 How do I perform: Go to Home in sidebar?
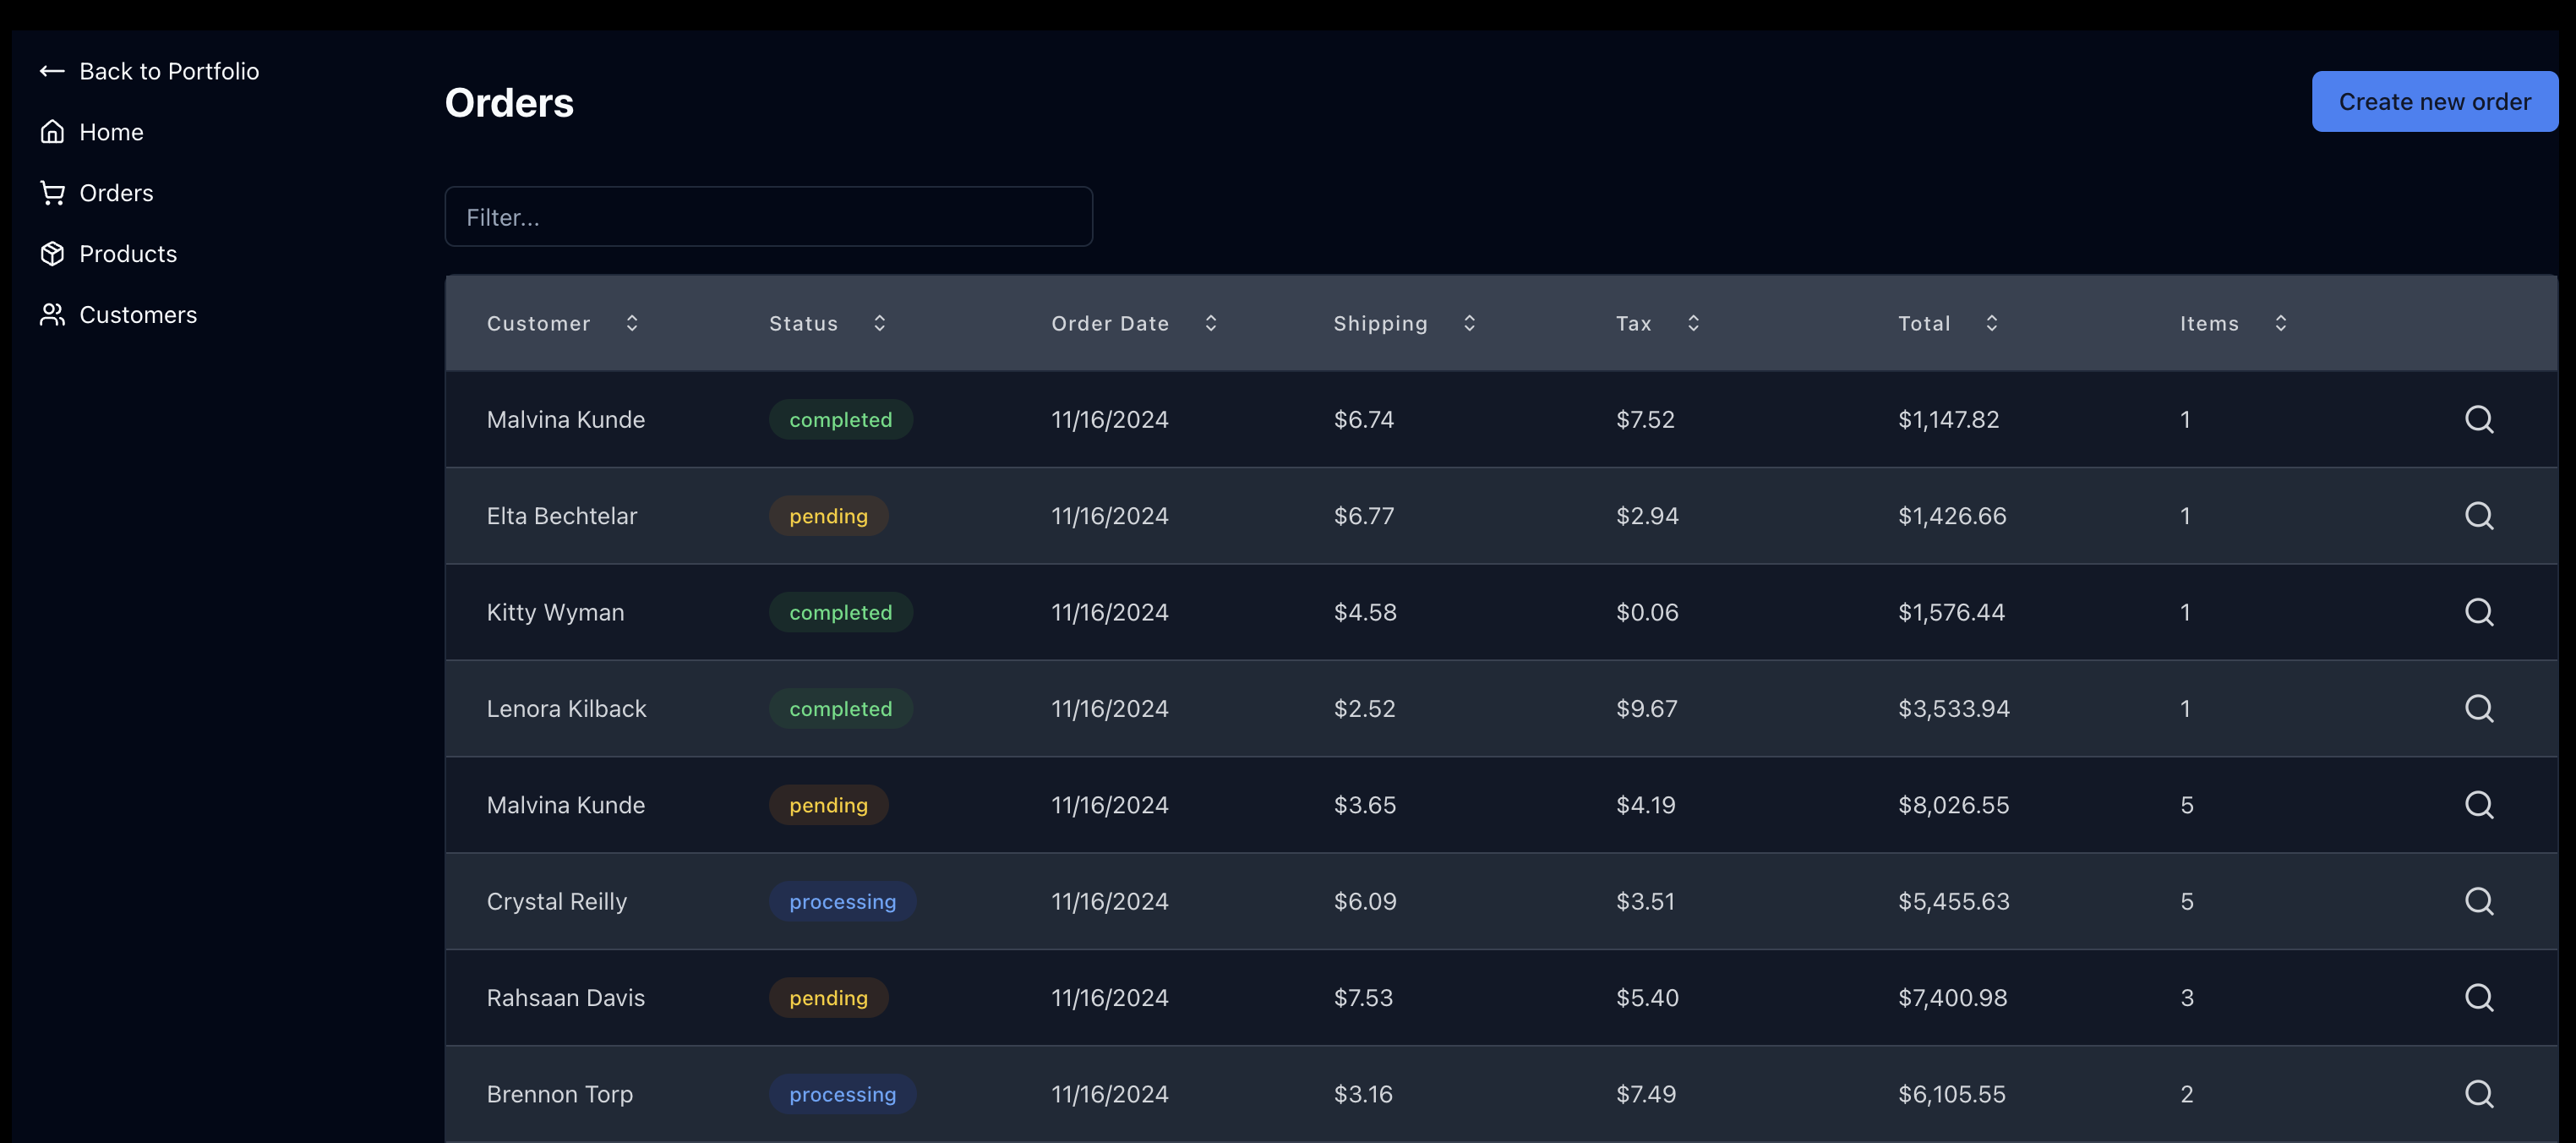110,132
